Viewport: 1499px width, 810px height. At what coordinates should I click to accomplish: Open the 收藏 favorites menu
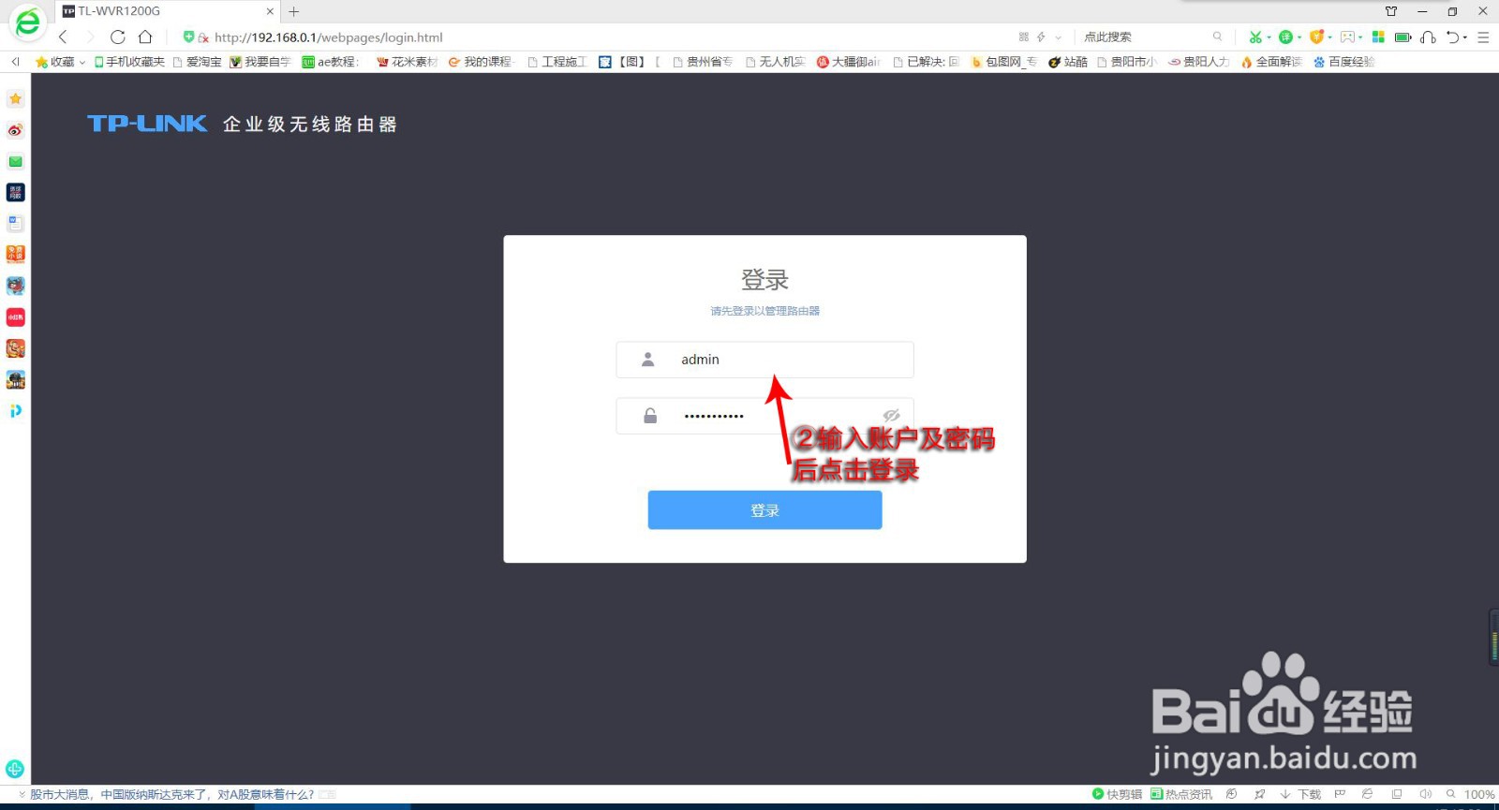pyautogui.click(x=60, y=62)
